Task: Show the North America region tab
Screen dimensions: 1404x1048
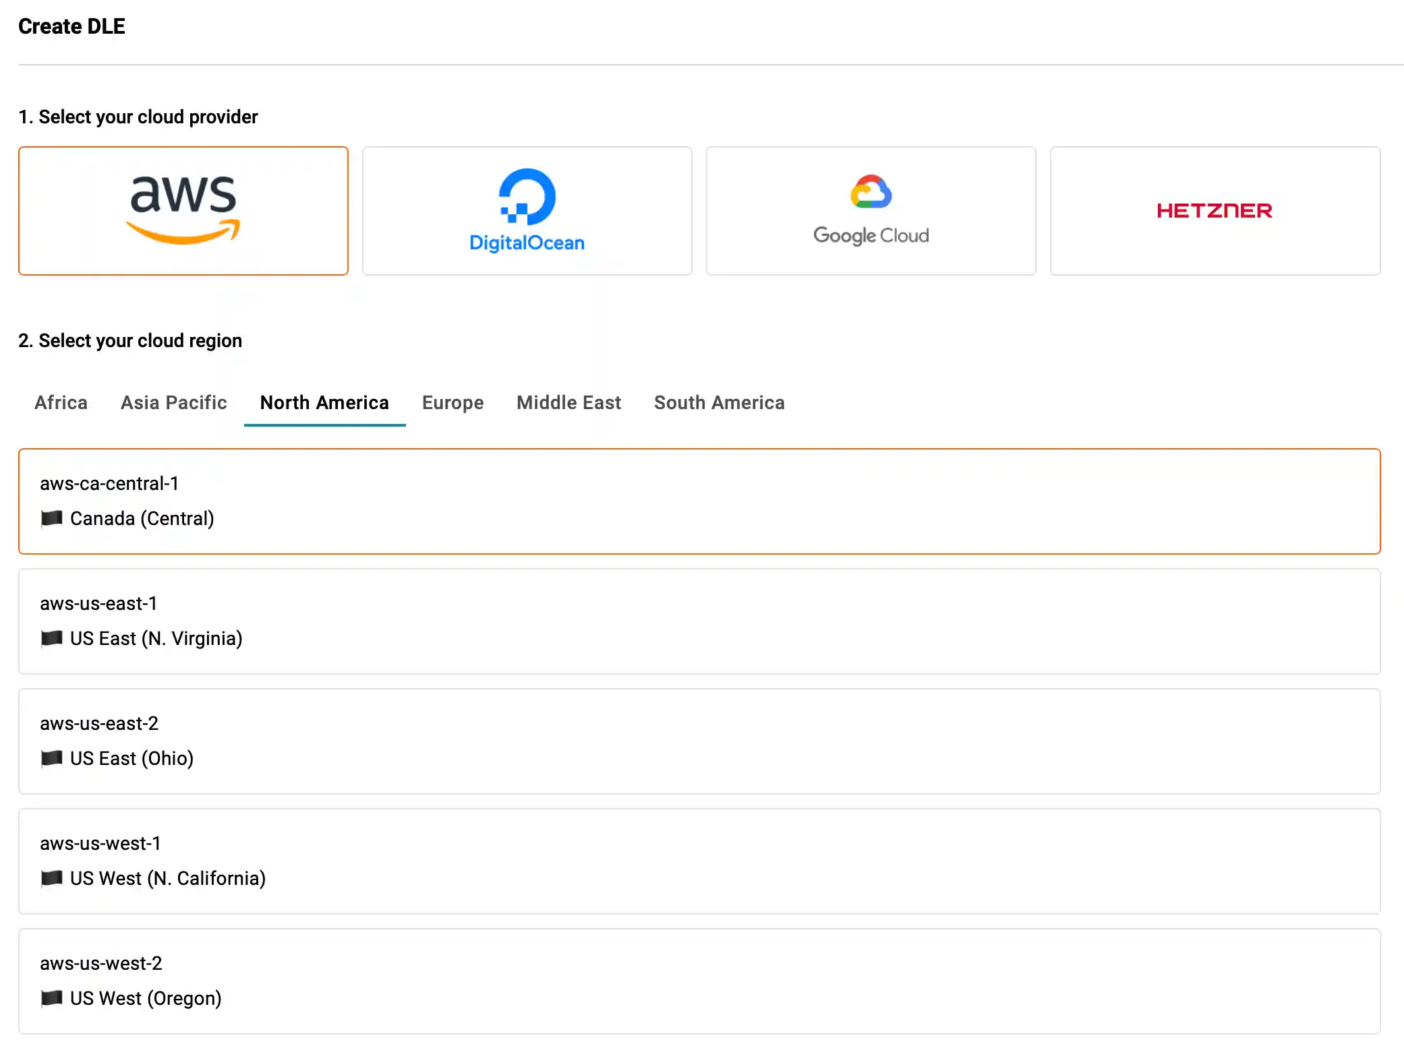Action: [x=324, y=402]
